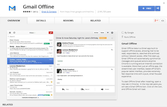Image resolution: width=167 pixels, height=107 pixels.
Task: Show Details of Lorenzo Madderhorn's message
Action: pos(68,53)
